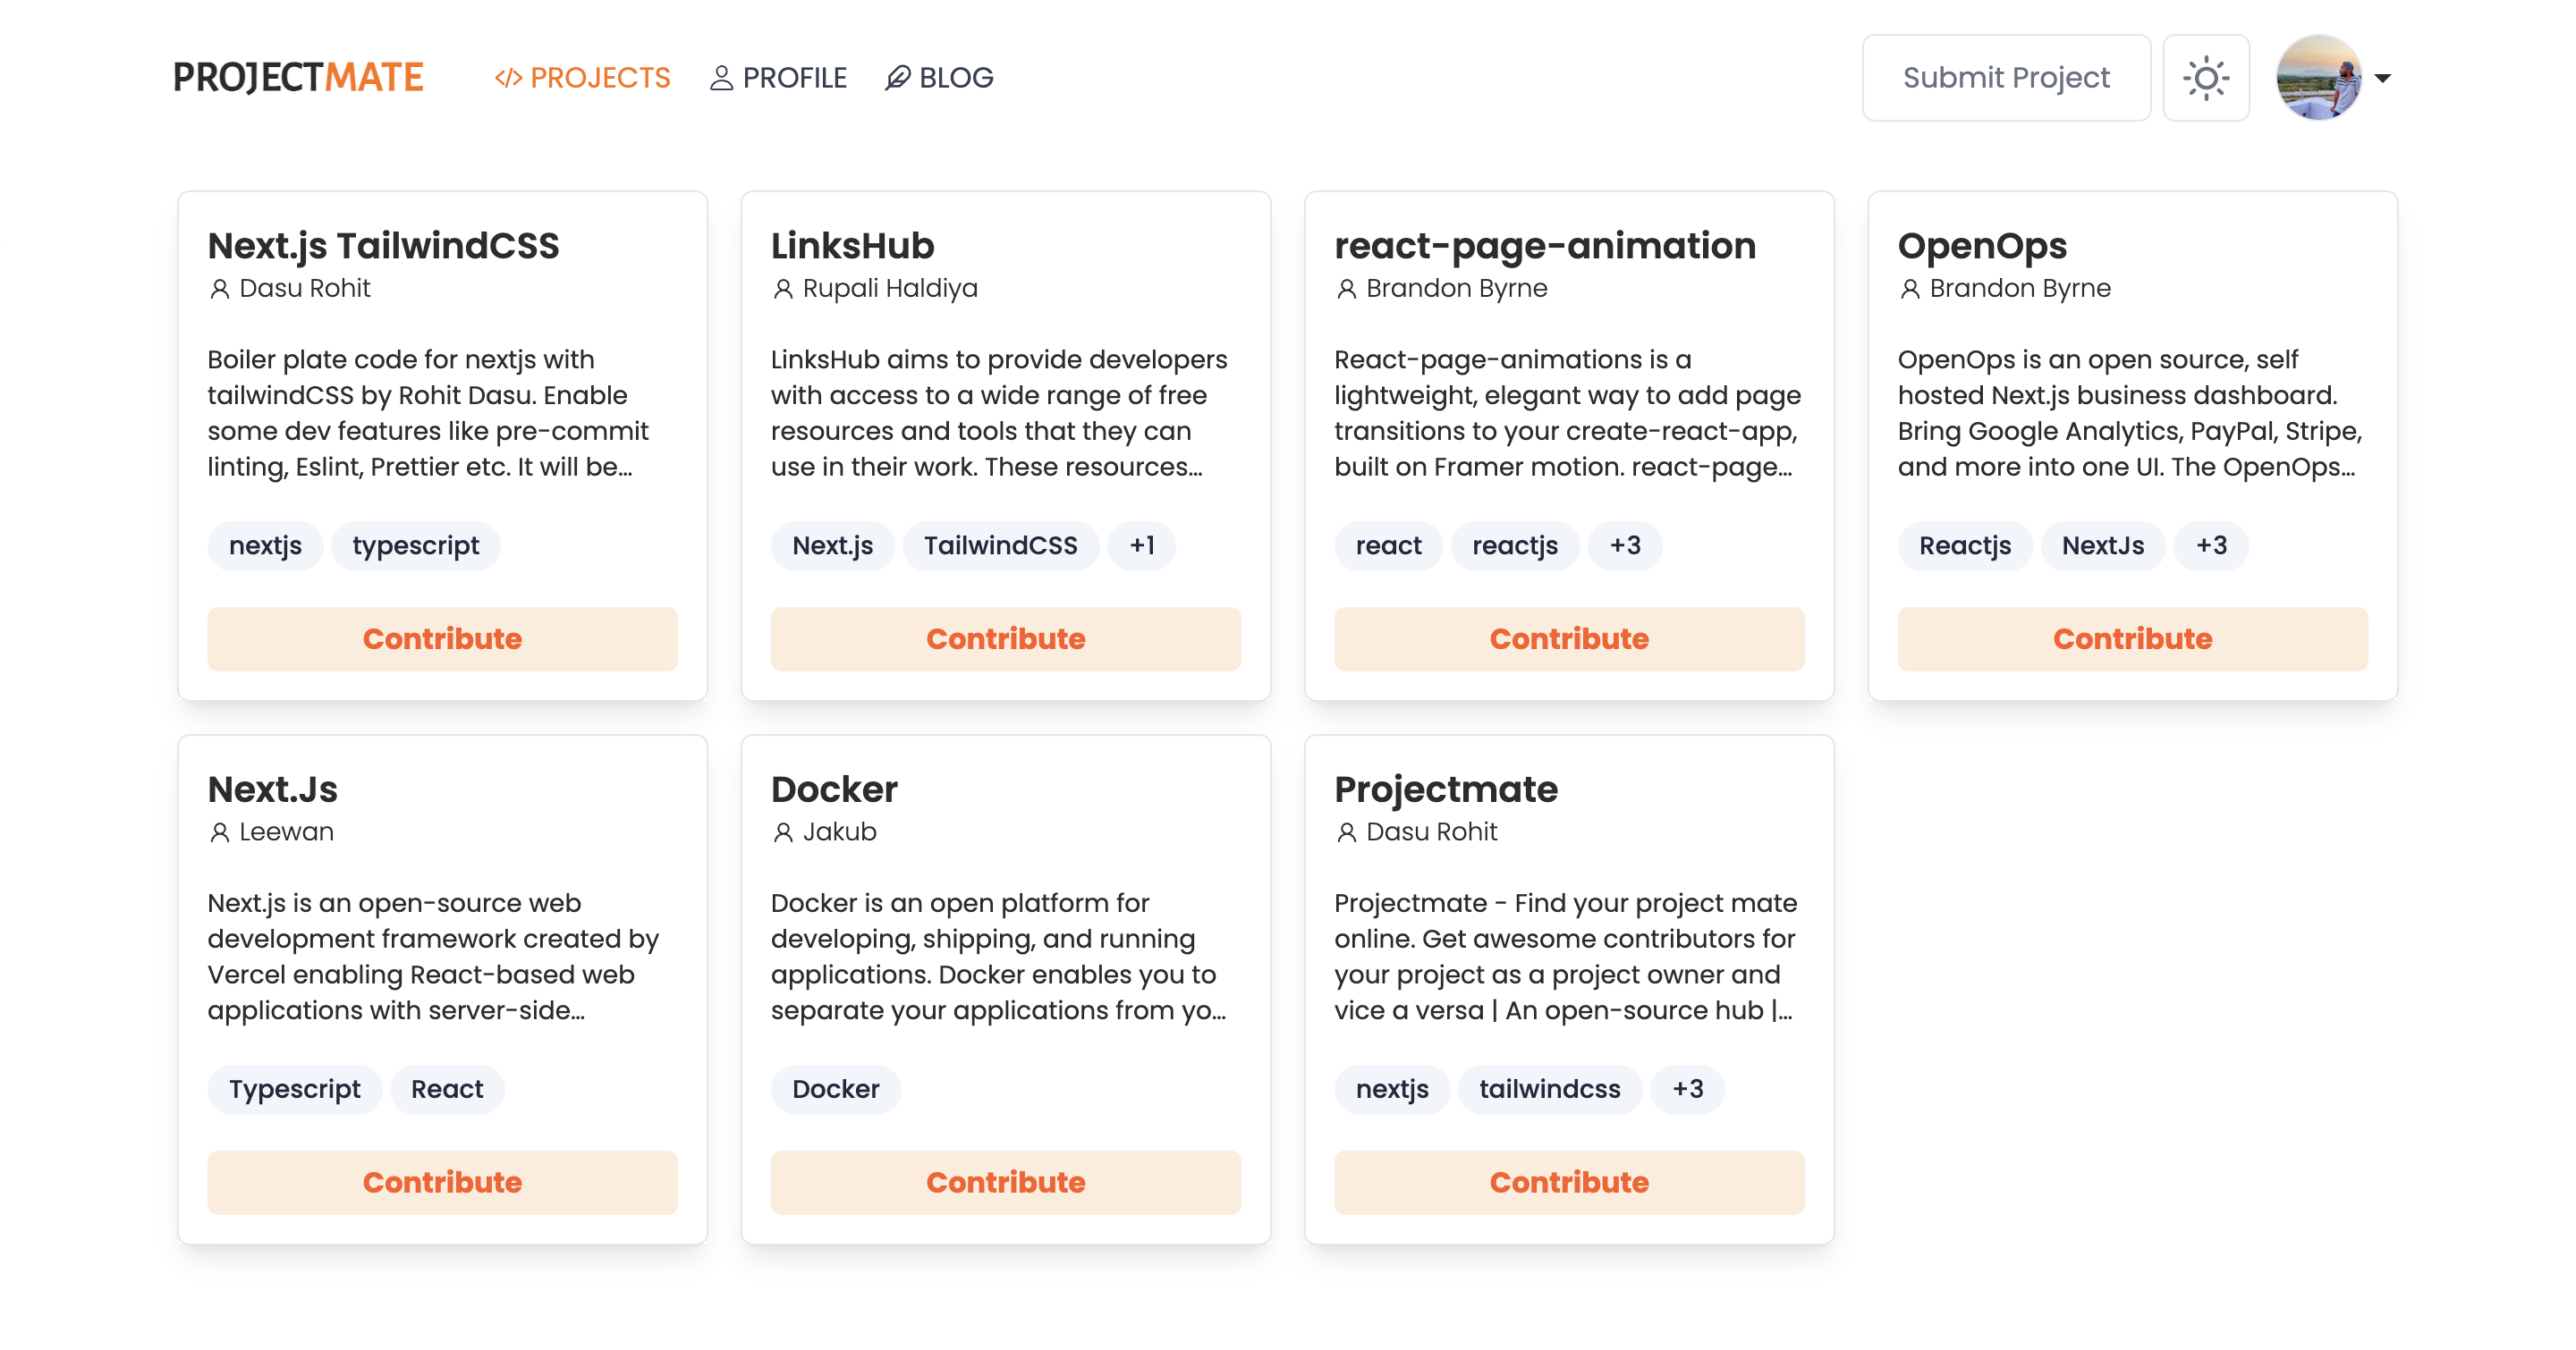Click Brandon Byrne in react-page-animation card
Image resolution: width=2576 pixels, height=1350 pixels.
click(1457, 289)
